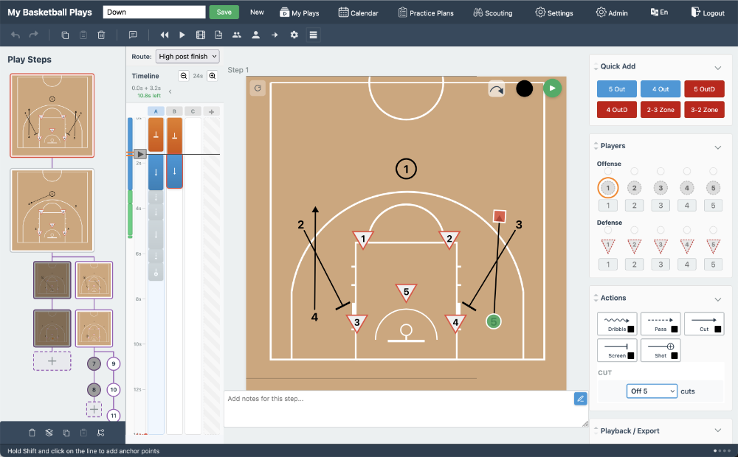Image resolution: width=738 pixels, height=457 pixels.
Task: Click the rewind playback icon
Action: point(164,35)
